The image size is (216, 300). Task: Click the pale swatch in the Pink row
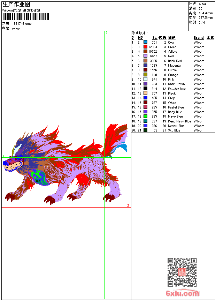(146, 79)
